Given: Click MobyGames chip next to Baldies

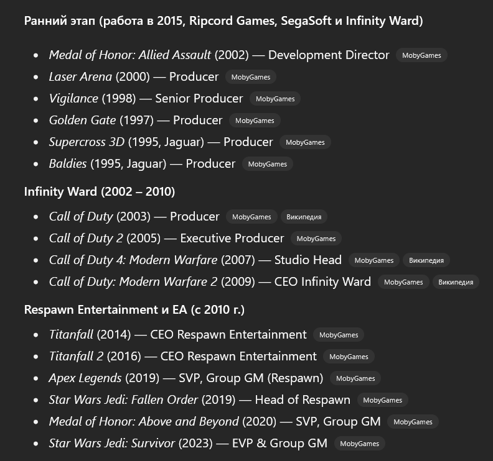Looking at the screenshot, I should 267,164.
